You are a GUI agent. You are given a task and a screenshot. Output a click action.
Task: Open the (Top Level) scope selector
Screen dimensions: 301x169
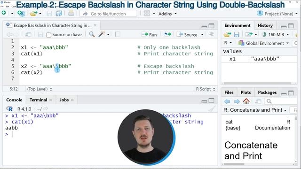[x=40, y=89]
